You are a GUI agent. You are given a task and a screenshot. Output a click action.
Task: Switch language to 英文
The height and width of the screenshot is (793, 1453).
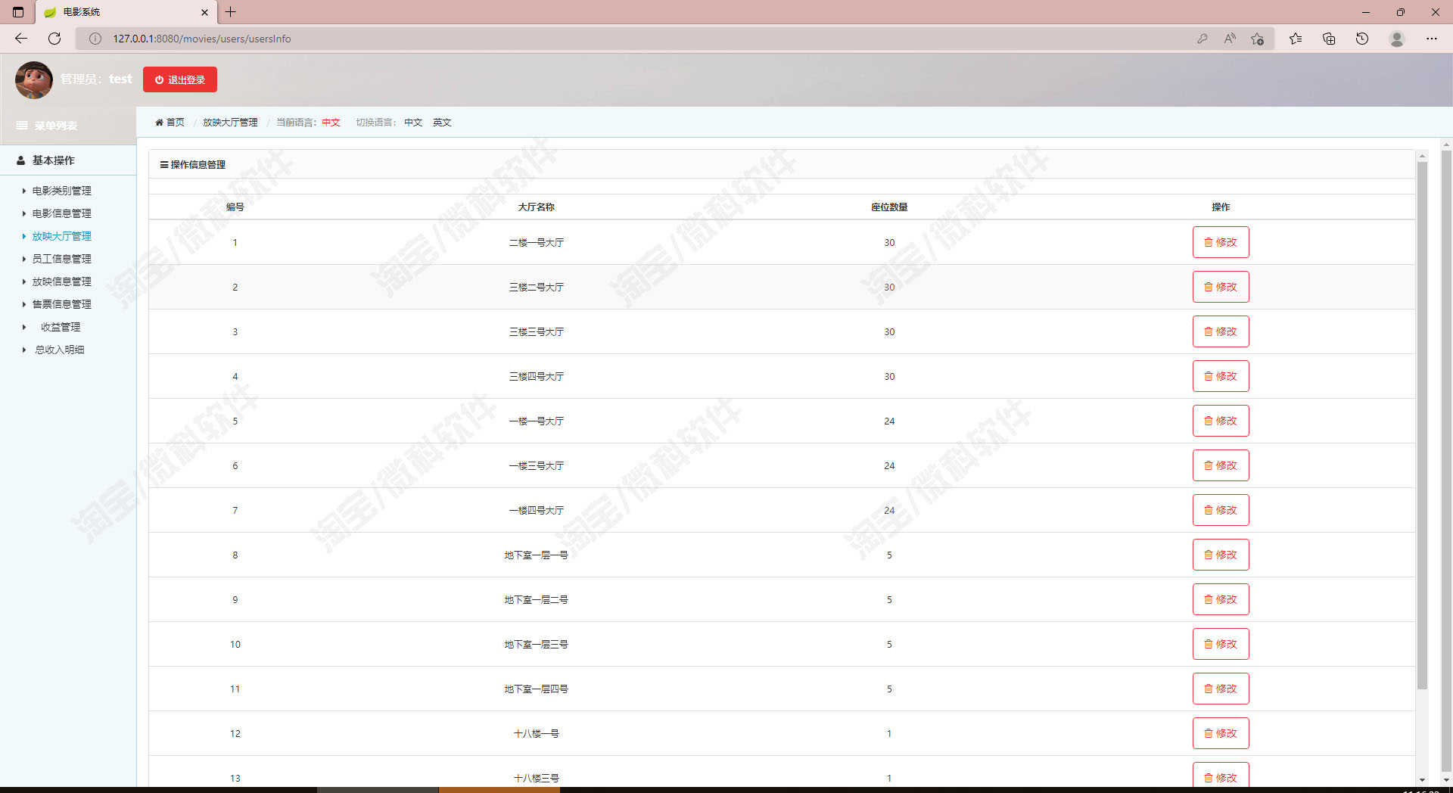point(442,122)
